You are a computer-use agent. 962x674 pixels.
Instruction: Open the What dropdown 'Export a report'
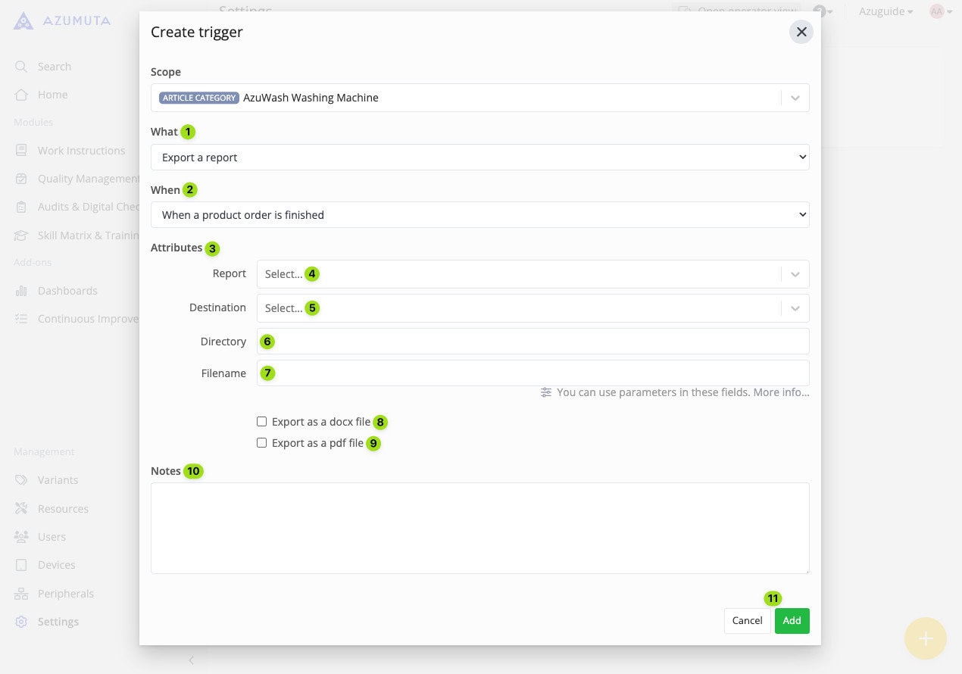click(479, 158)
